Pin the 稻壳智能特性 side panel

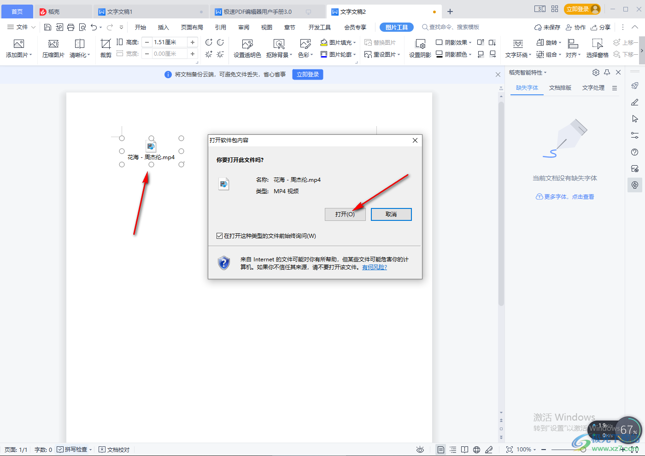coord(607,72)
